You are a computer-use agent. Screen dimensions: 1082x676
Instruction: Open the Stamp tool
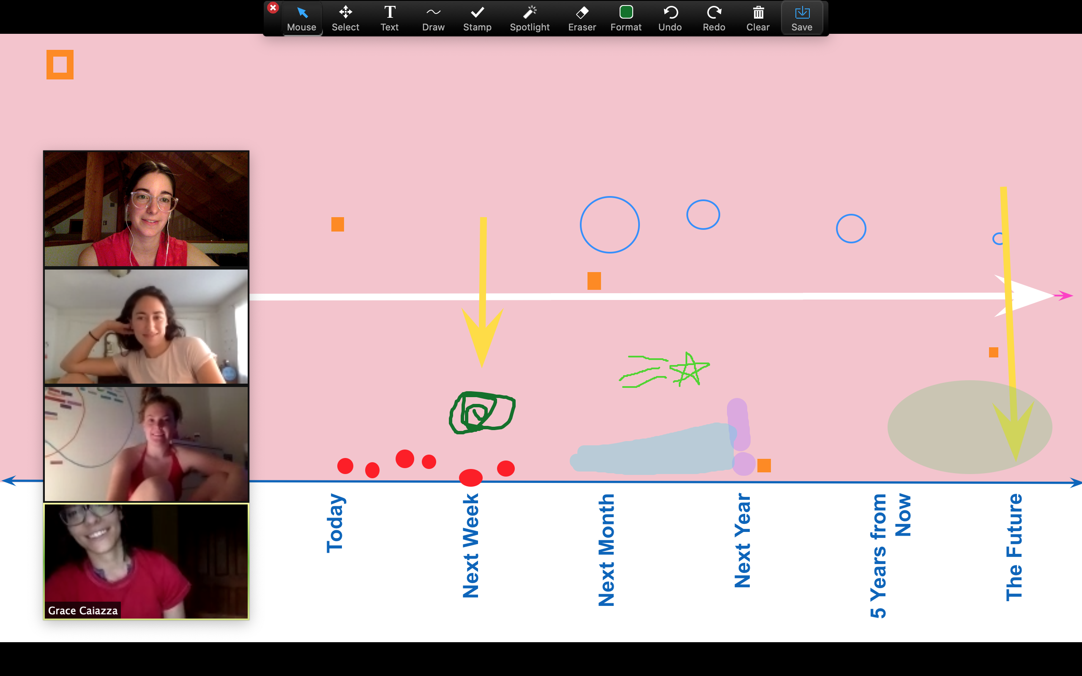click(477, 19)
